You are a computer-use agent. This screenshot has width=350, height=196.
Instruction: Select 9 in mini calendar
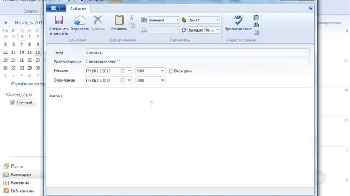pyautogui.click(x=38, y=45)
